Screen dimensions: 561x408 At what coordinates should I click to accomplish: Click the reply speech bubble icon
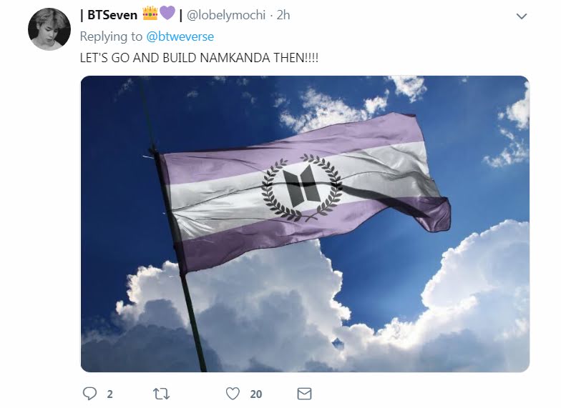click(x=89, y=393)
